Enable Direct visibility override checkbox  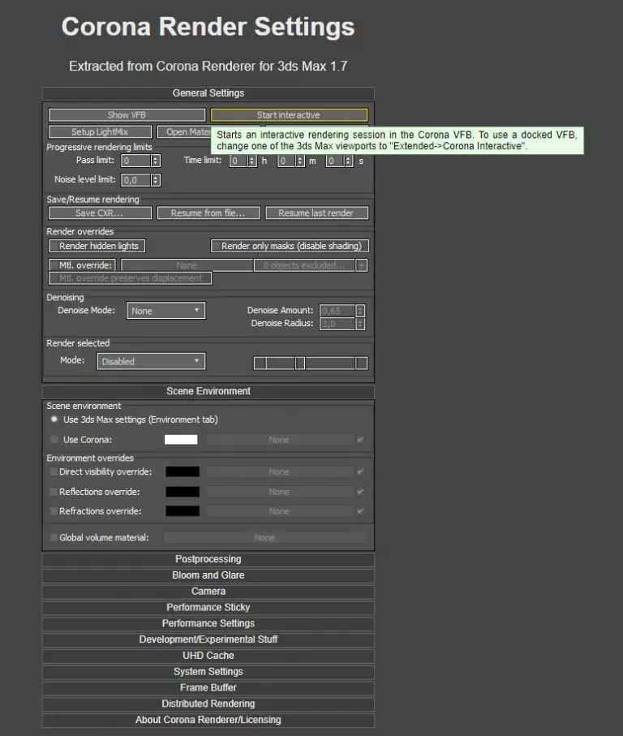pyautogui.click(x=54, y=471)
